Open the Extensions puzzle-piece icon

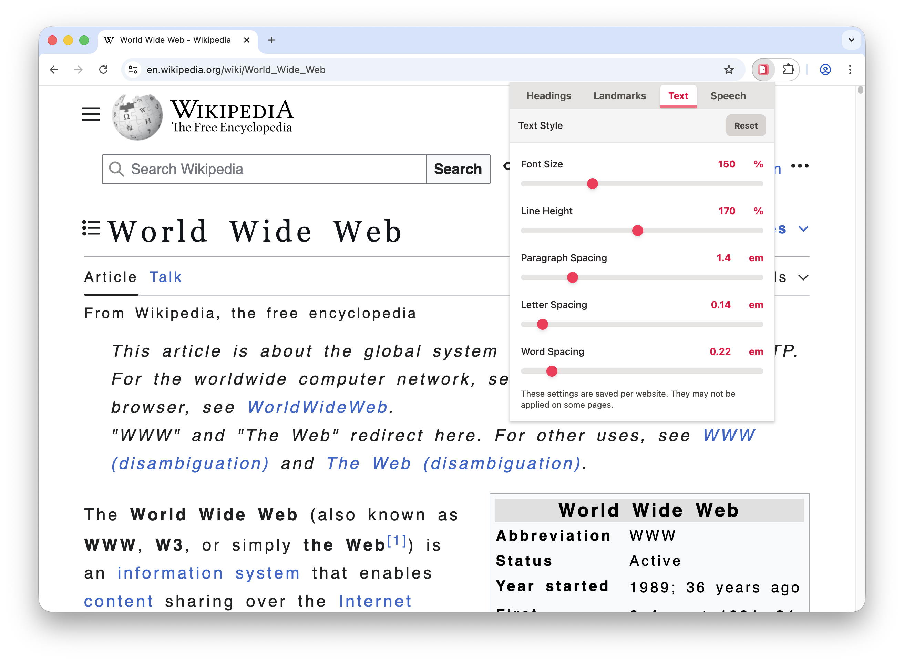point(789,69)
